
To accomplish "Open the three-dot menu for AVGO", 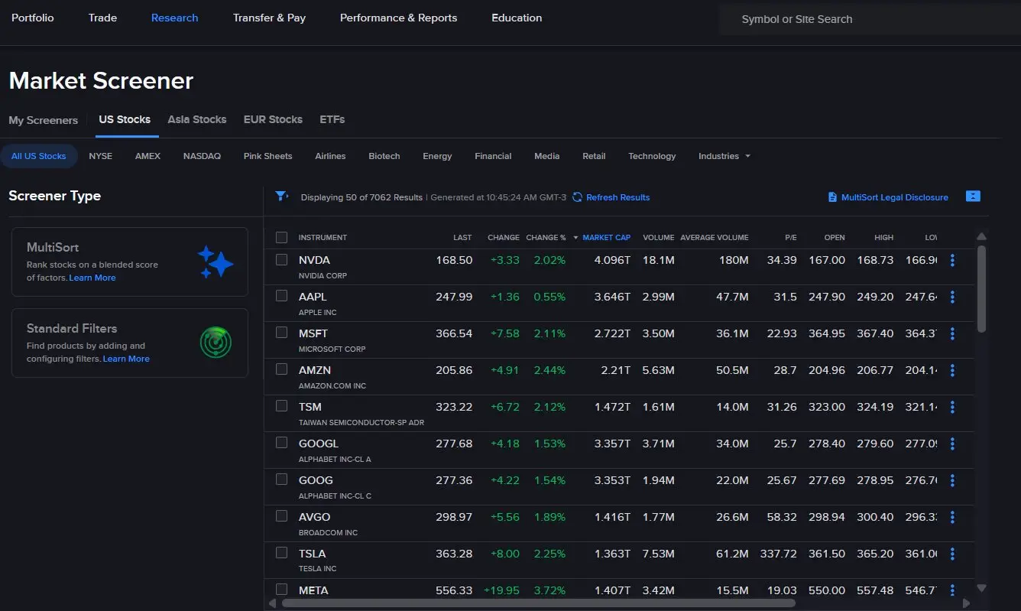I will [x=952, y=517].
